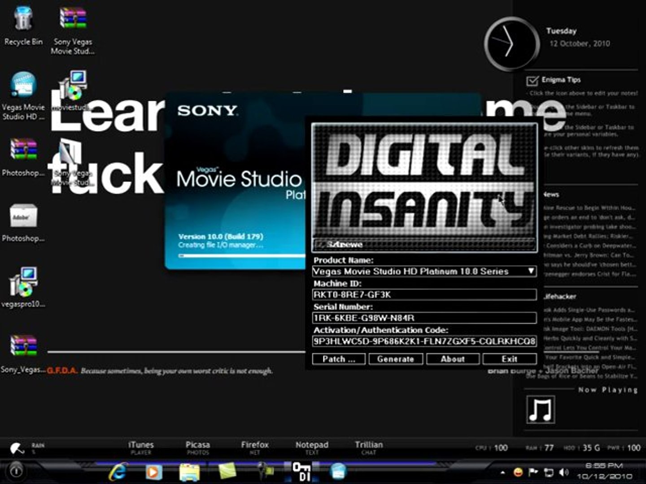Click 'Version 10.0 (Build 179)' on splash
Screen dimensions: 646x484
click(221, 236)
